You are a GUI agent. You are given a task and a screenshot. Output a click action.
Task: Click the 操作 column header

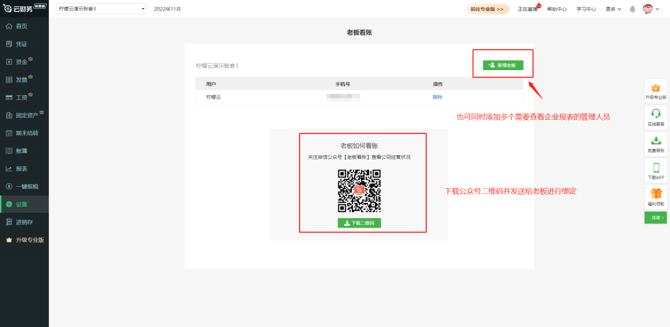pos(437,84)
